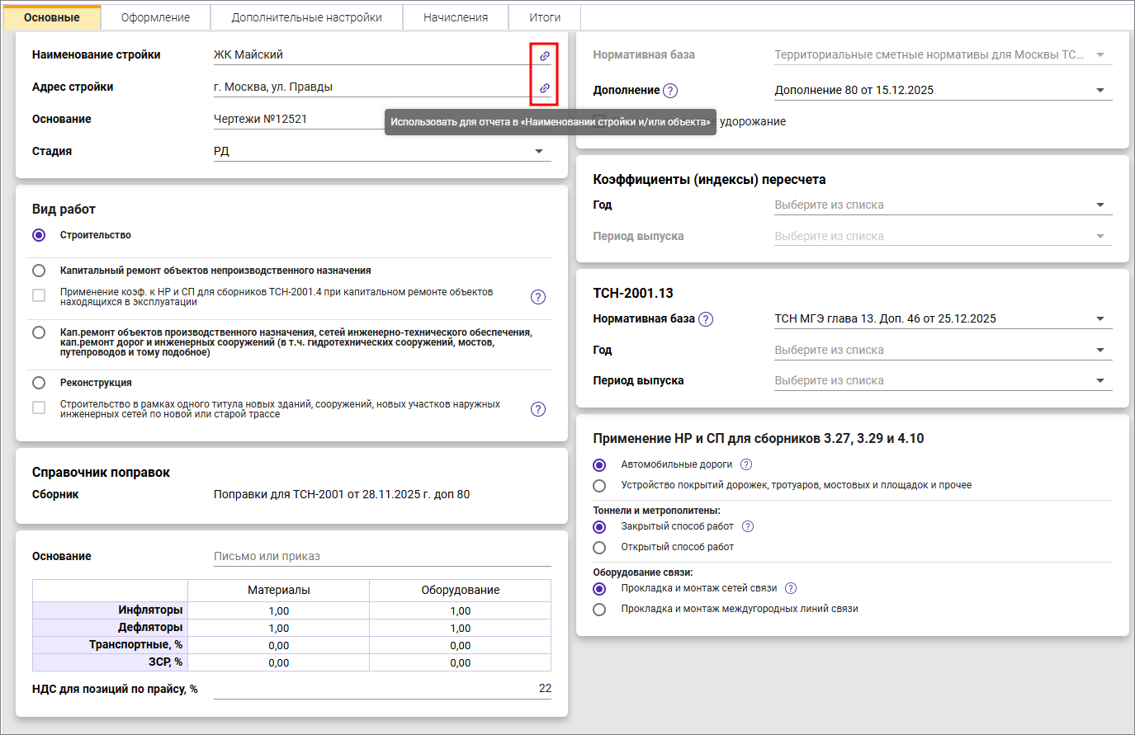Screen dimensions: 1135x735
Task: Show help for Закрытый способ работ
Action: click(748, 526)
